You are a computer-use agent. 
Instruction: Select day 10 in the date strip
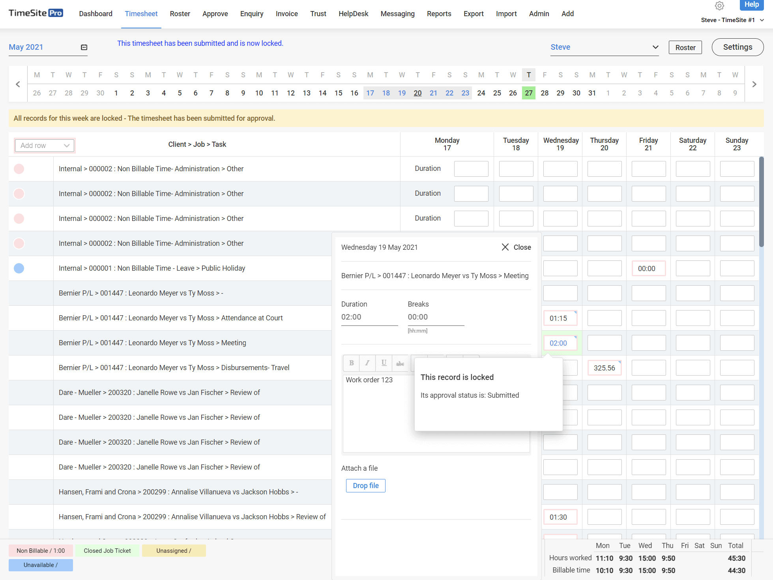click(x=259, y=93)
